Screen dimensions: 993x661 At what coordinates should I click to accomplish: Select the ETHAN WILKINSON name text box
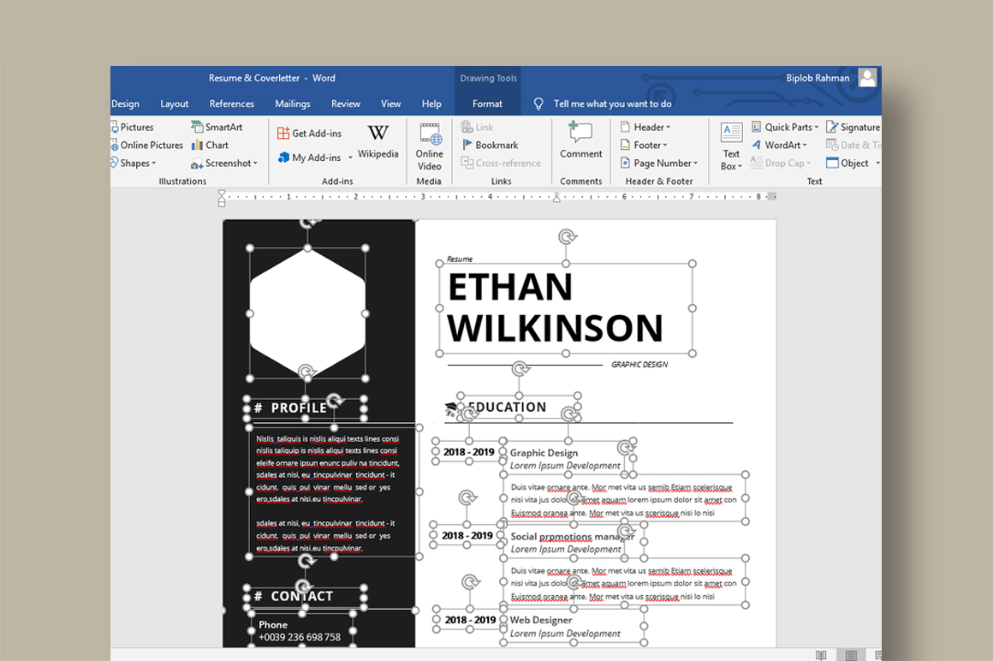pos(566,308)
